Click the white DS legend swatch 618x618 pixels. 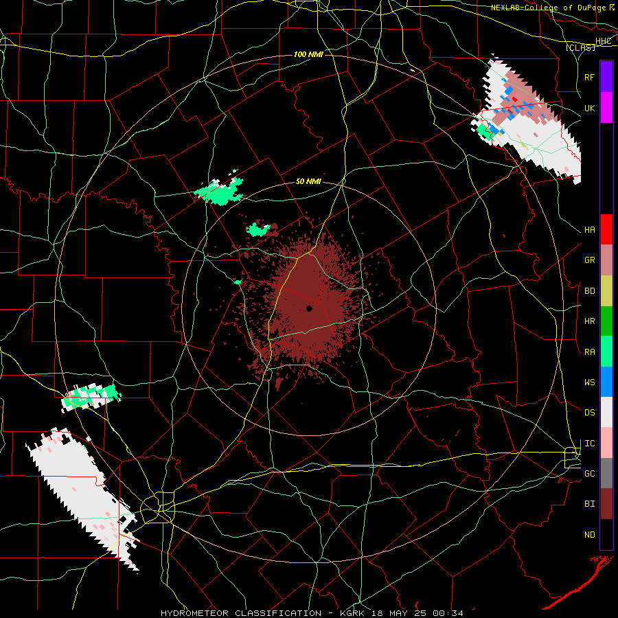point(606,412)
